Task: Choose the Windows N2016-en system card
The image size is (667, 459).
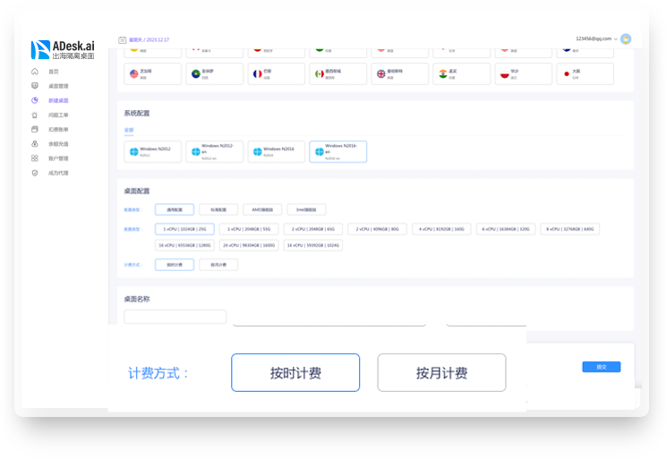Action: [338, 152]
